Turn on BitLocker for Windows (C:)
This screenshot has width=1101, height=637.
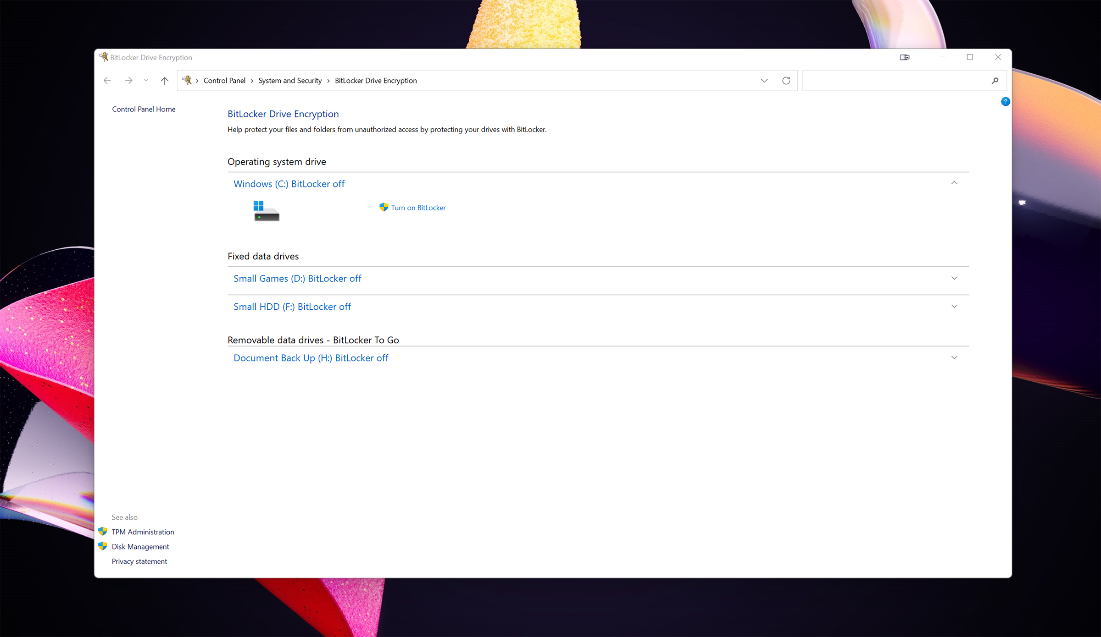(418, 208)
